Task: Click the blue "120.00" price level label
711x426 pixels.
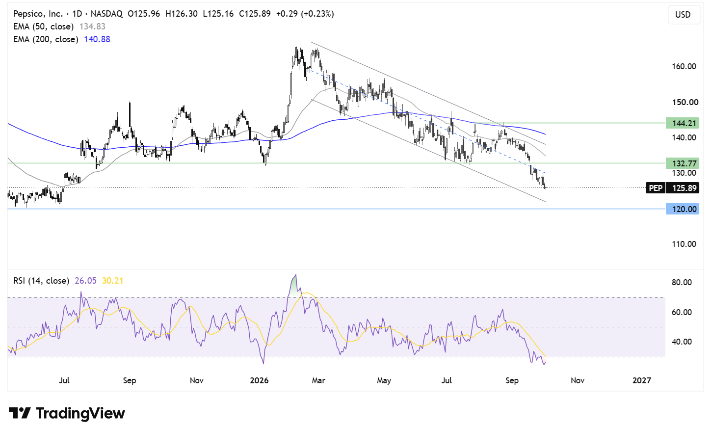Action: coord(683,209)
